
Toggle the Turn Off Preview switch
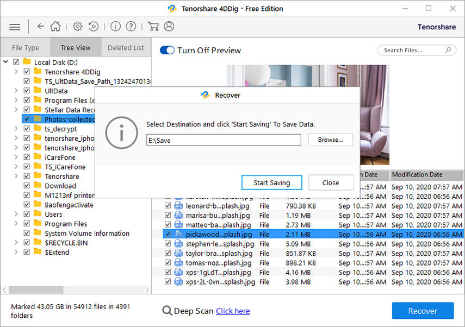pyautogui.click(x=167, y=50)
